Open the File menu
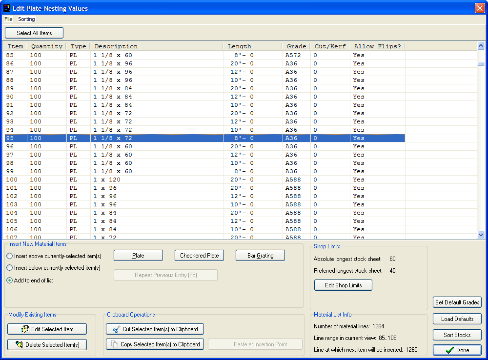The width and height of the screenshot is (488, 360). (8, 19)
